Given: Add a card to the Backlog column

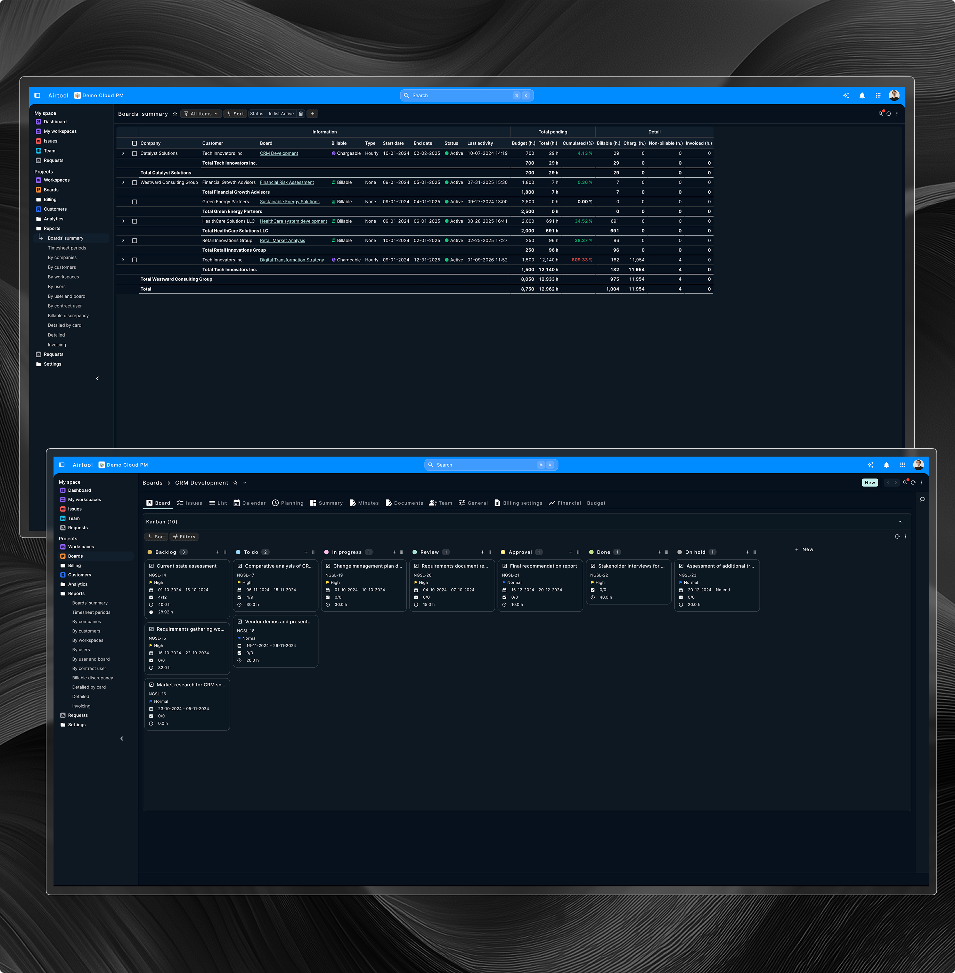Looking at the screenshot, I should coord(218,552).
